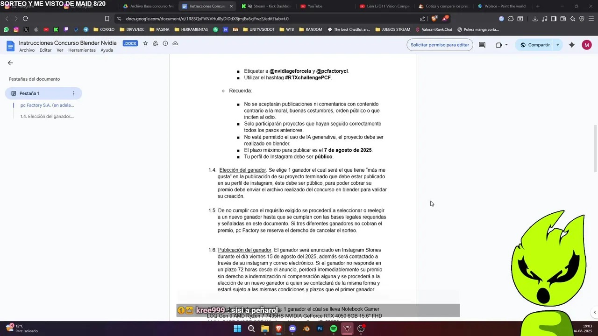The width and height of the screenshot is (598, 336).
Task: Switch to the Archivo Base concurso browser tab
Action: (x=148, y=6)
